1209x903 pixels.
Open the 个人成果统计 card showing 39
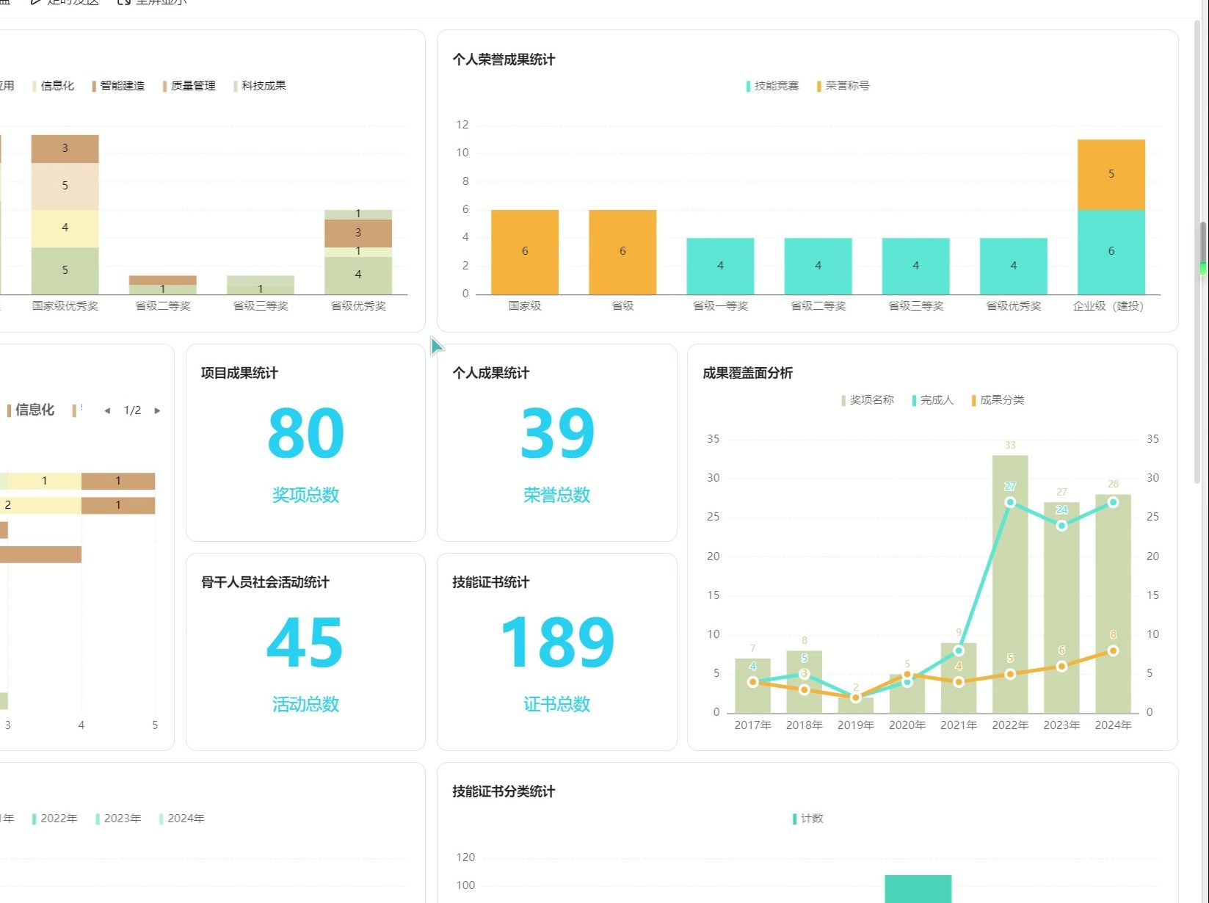(x=556, y=443)
